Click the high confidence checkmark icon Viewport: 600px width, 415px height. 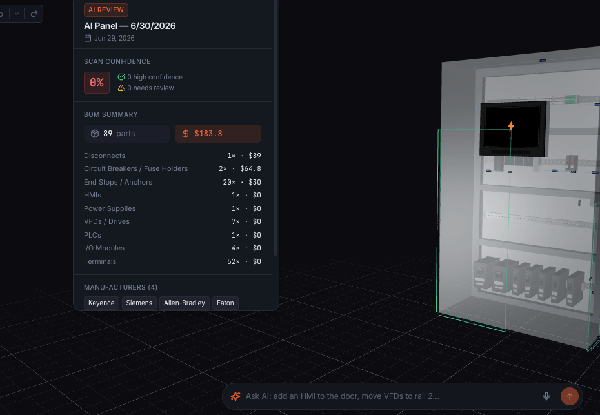(x=121, y=77)
